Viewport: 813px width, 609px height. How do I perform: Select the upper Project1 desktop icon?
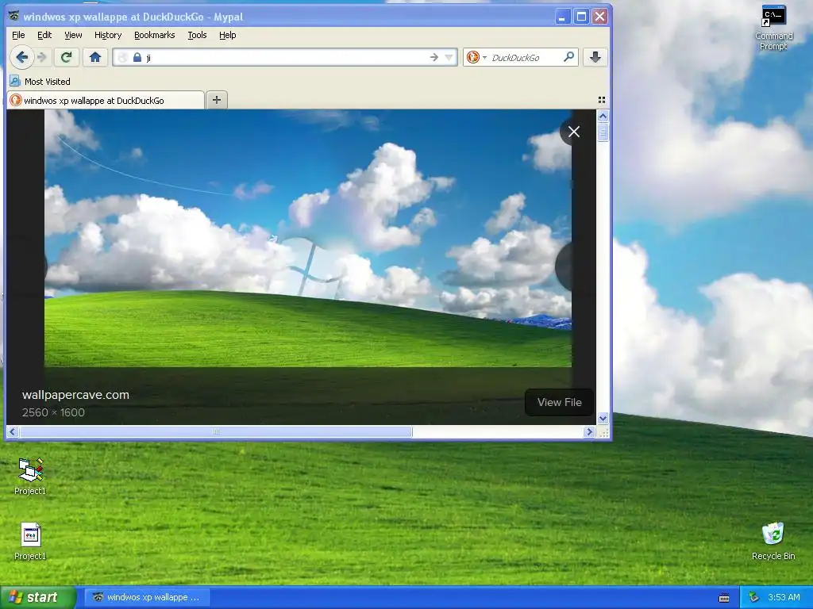[30, 477]
